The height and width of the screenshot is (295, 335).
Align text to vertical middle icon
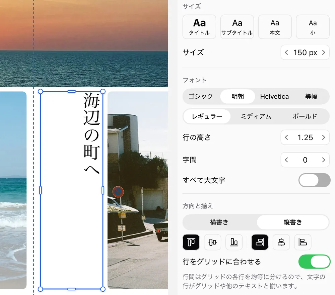[213, 242]
